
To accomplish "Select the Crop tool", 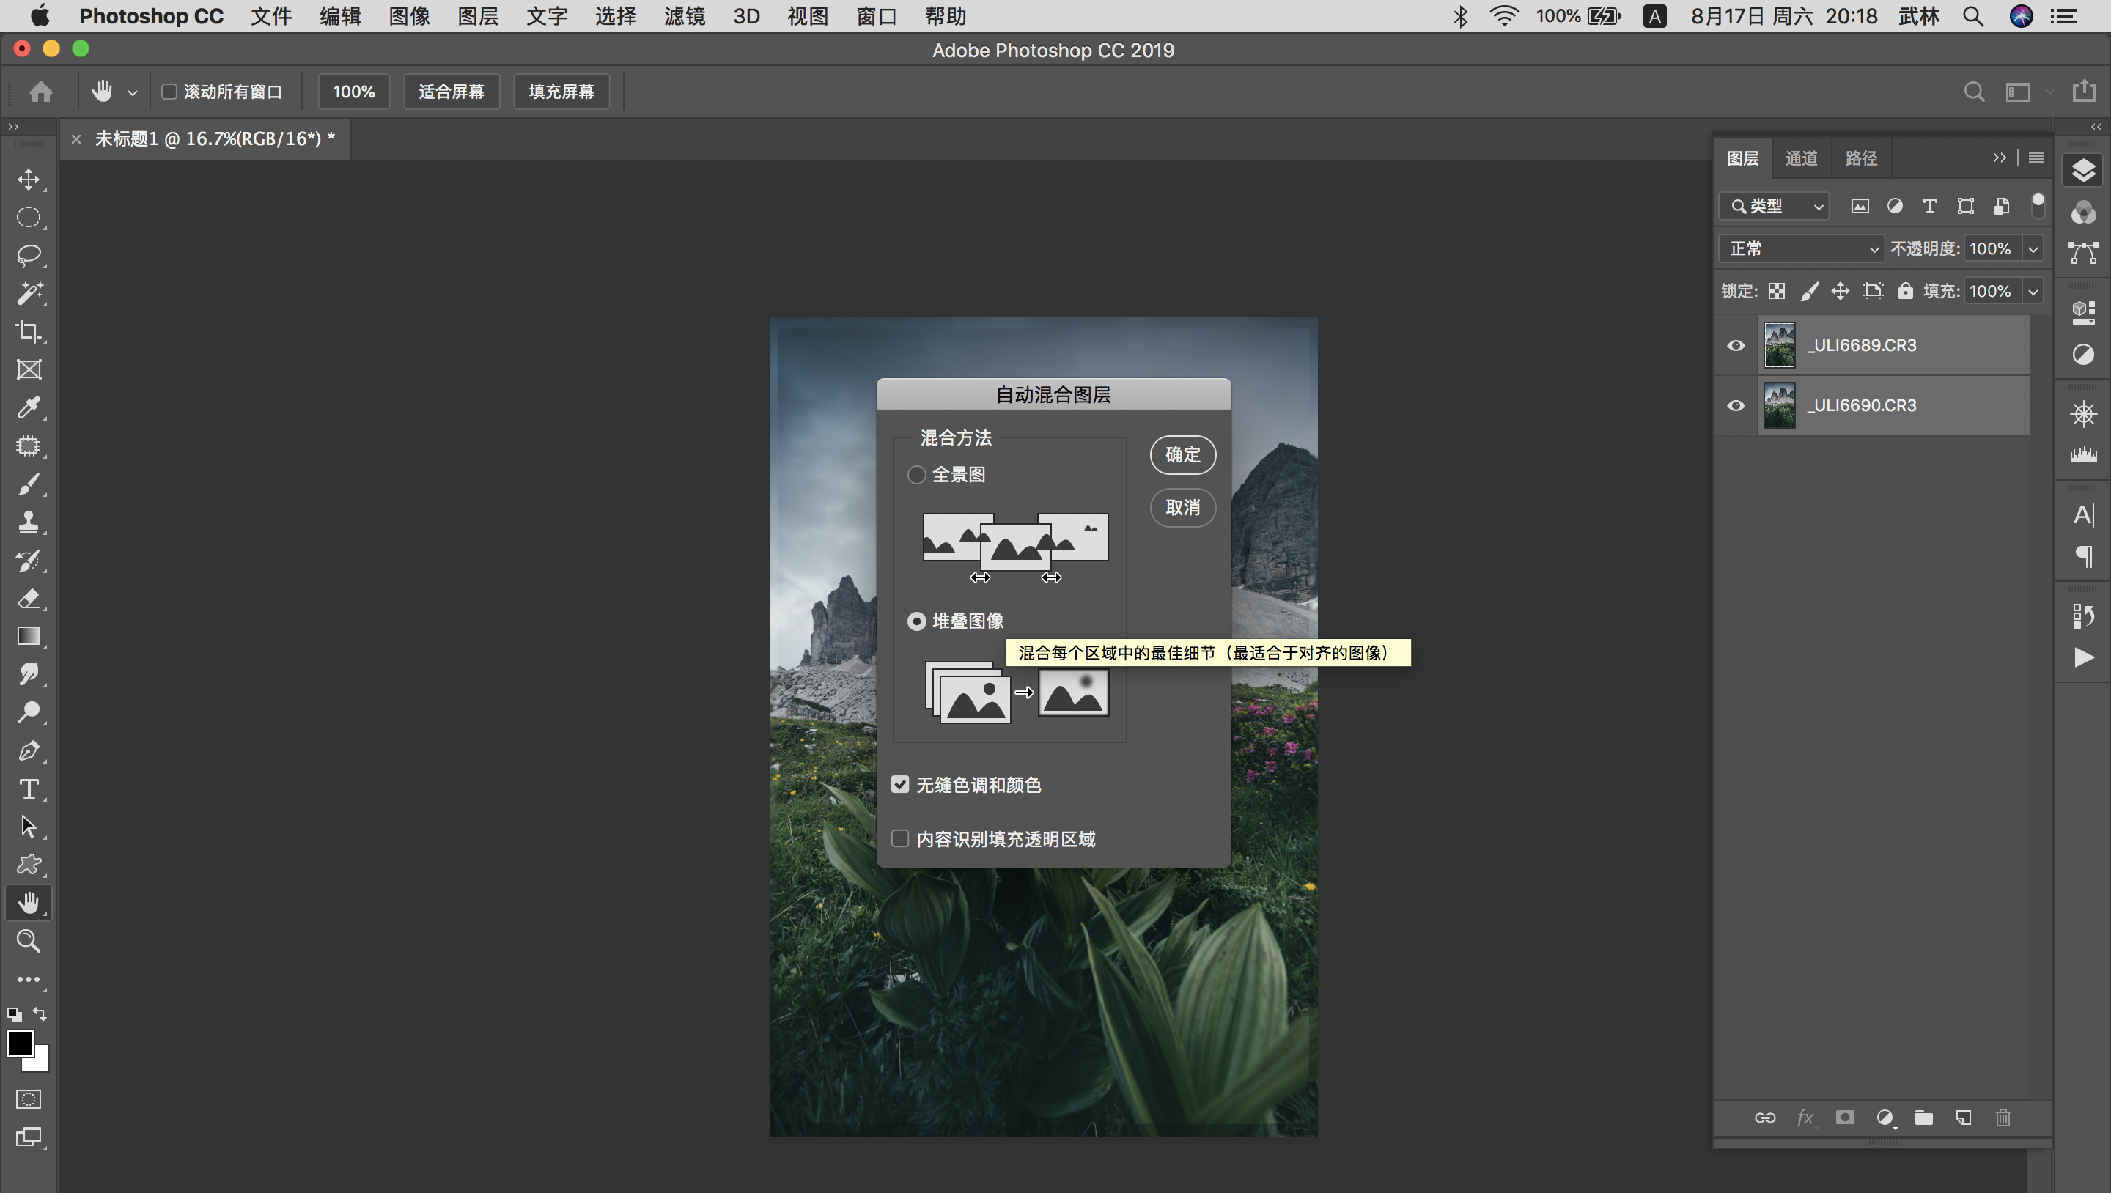I will pyautogui.click(x=29, y=332).
